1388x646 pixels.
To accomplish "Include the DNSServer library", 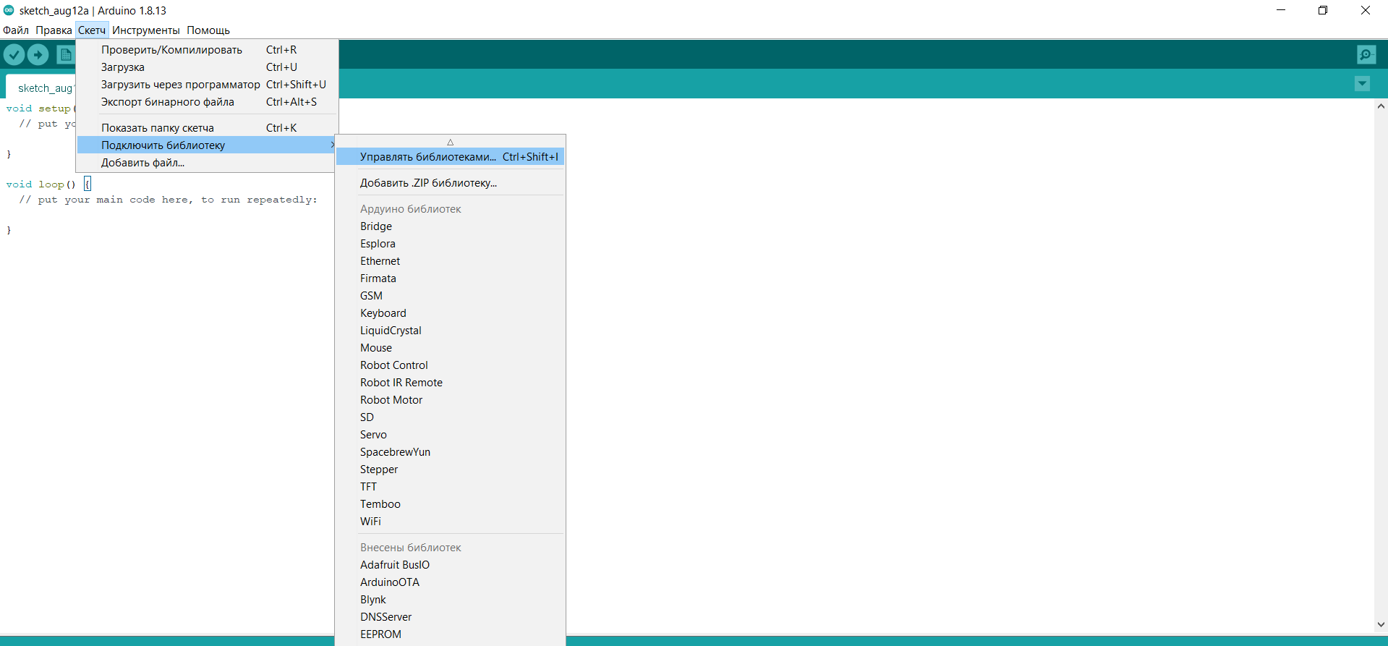I will [450, 617].
